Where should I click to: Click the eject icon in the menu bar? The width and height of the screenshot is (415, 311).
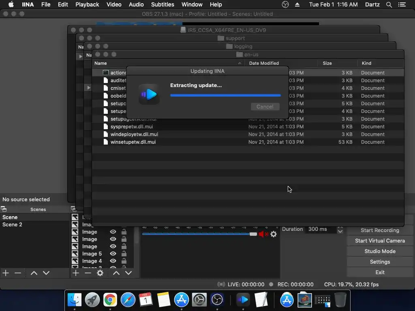297,4
